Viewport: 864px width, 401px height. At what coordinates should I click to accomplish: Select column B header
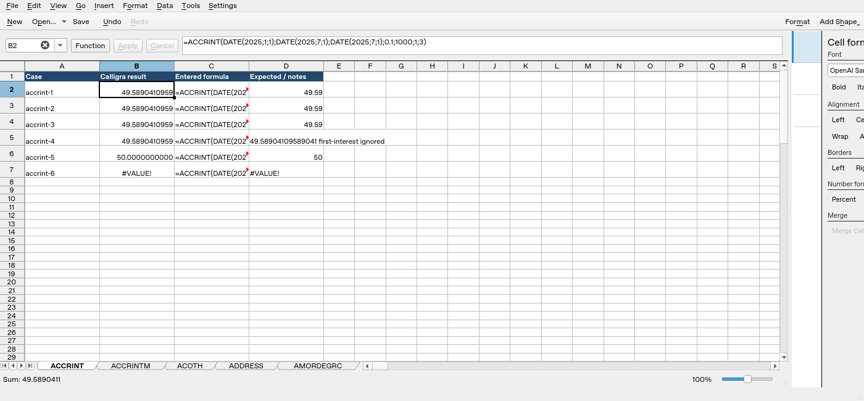pyautogui.click(x=136, y=66)
